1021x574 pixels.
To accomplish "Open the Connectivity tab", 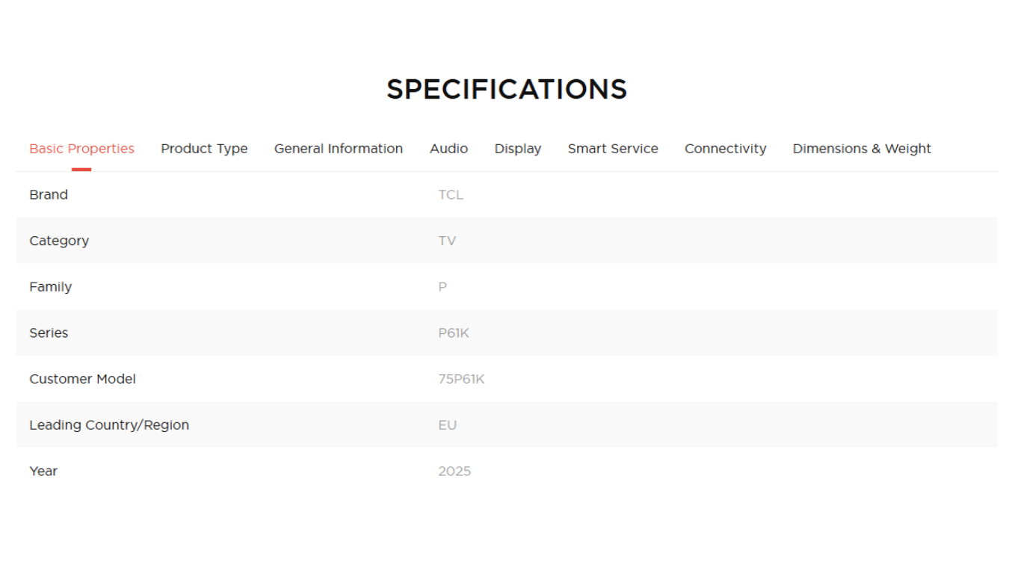I will coord(726,149).
